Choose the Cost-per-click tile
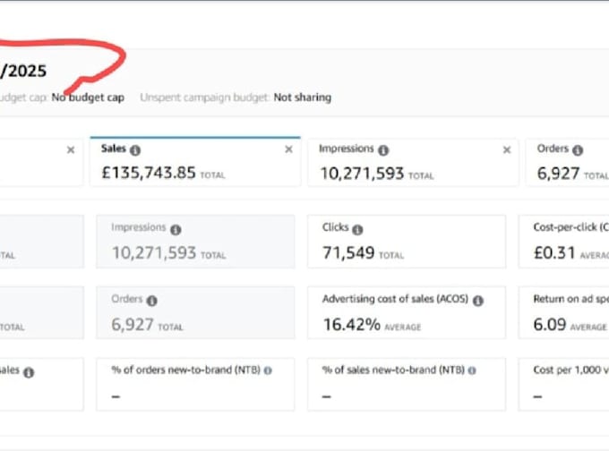609x451 pixels. click(x=563, y=242)
